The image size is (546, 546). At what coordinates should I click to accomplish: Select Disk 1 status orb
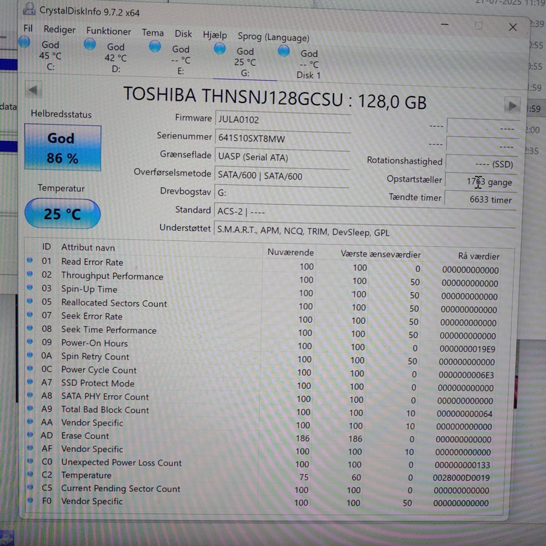click(284, 51)
